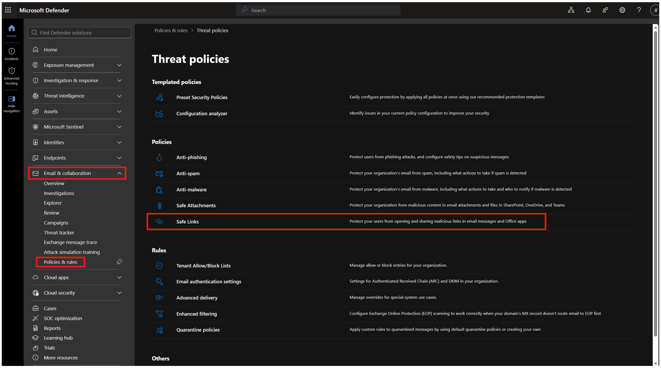Expand Investigation & response chevron
Image resolution: width=661 pixels, height=369 pixels.
[x=119, y=80]
